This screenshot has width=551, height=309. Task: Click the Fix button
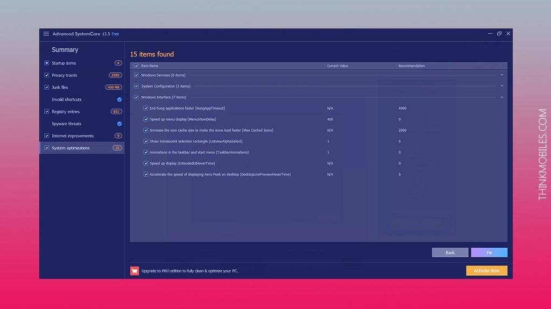click(489, 253)
